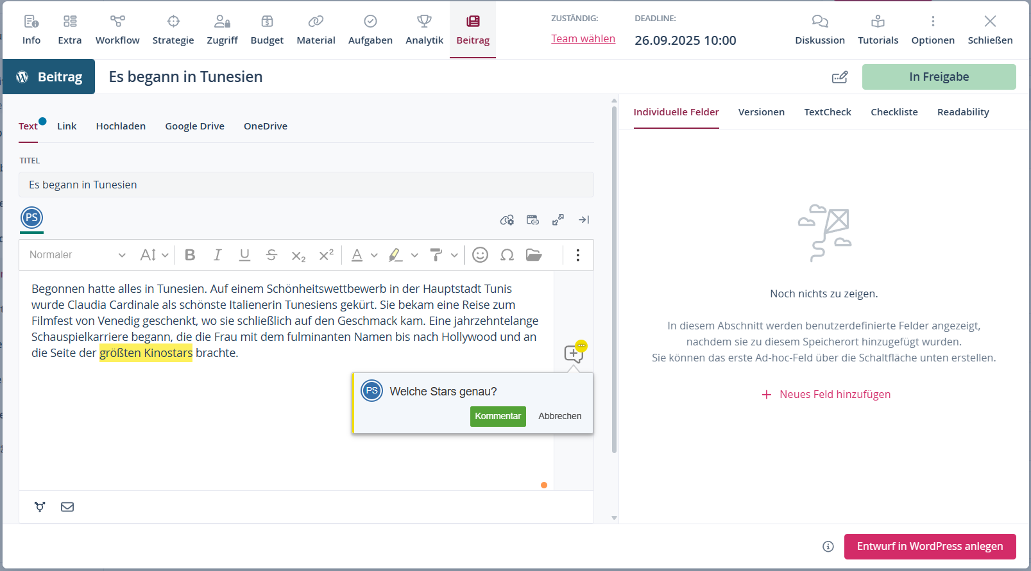Switch to the Versionen tab

click(761, 112)
